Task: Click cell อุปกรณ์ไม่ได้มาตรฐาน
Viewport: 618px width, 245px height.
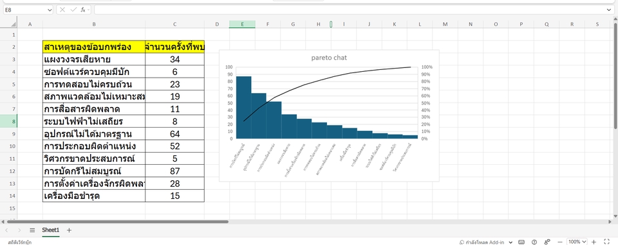Action: (x=94, y=134)
